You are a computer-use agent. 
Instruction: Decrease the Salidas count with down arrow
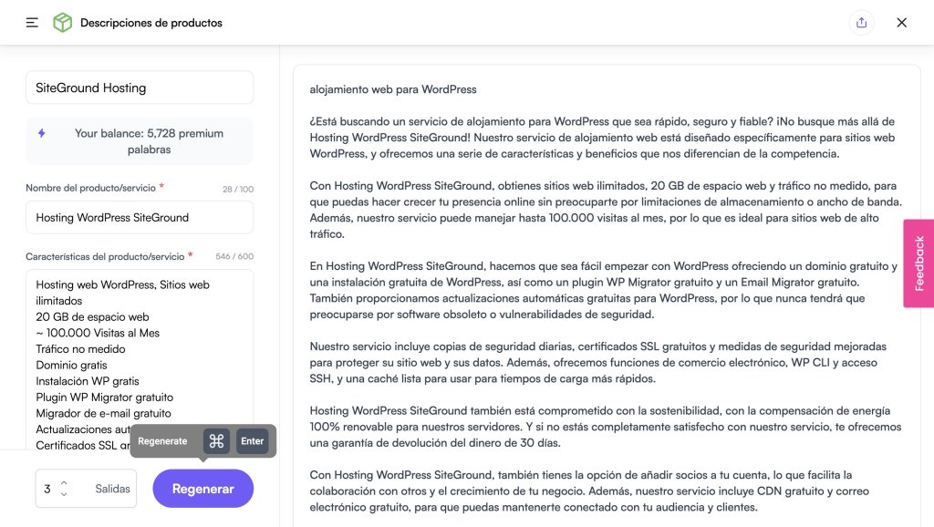pos(64,494)
